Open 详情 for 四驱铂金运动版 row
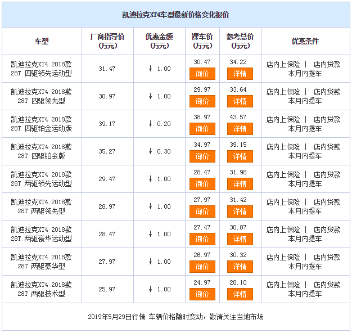The height and width of the screenshot is (333, 352). click(240, 129)
